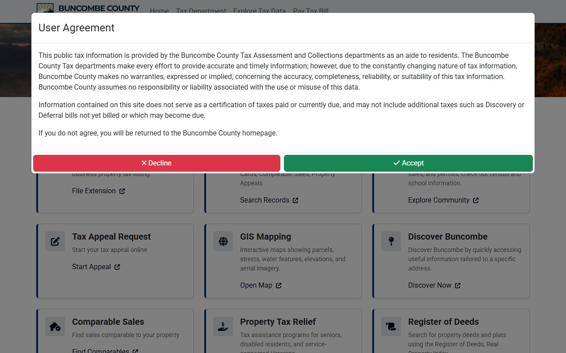566x353 pixels.
Task: Click the Discover Buncombe heading
Action: click(447, 237)
